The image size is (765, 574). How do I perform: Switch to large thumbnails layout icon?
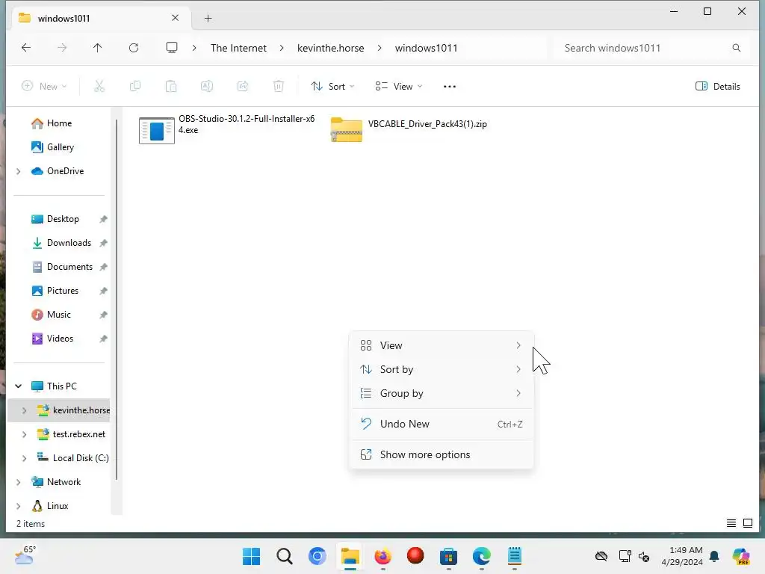pos(747,523)
